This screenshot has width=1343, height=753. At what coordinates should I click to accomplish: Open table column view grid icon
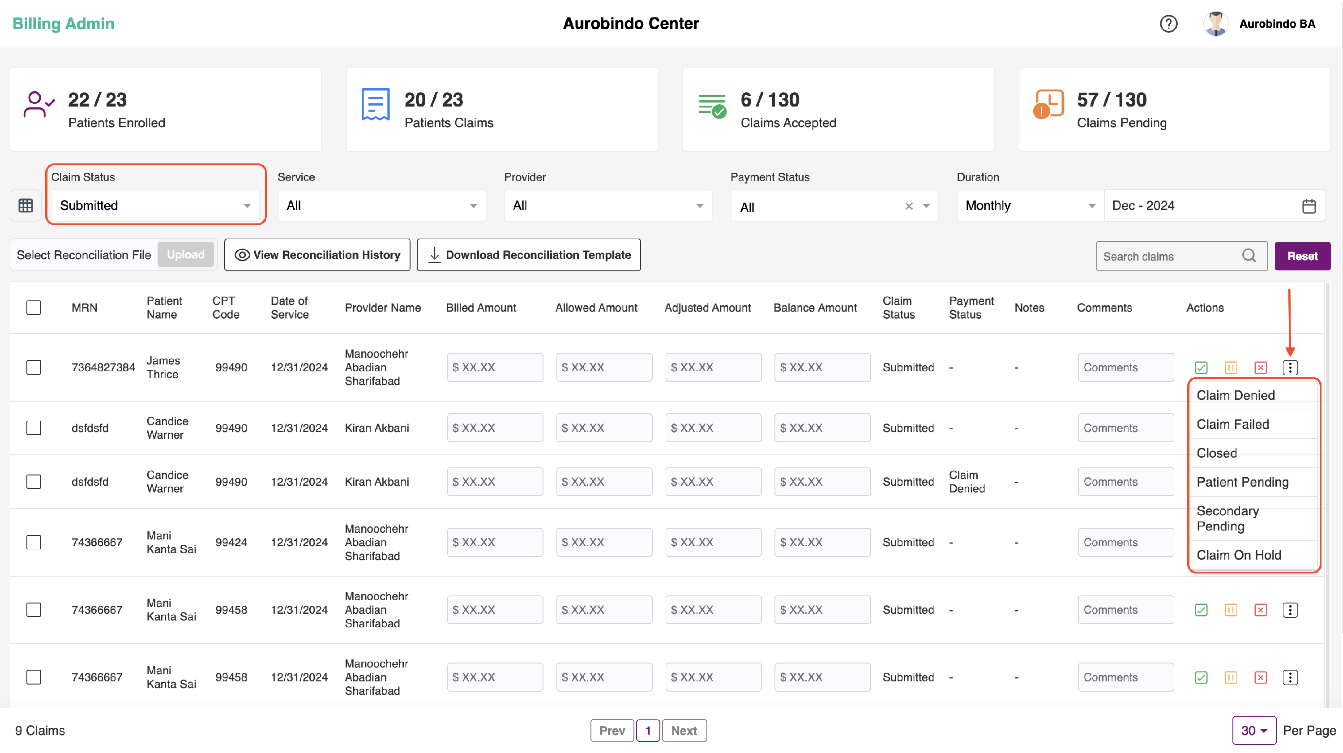[x=26, y=205]
